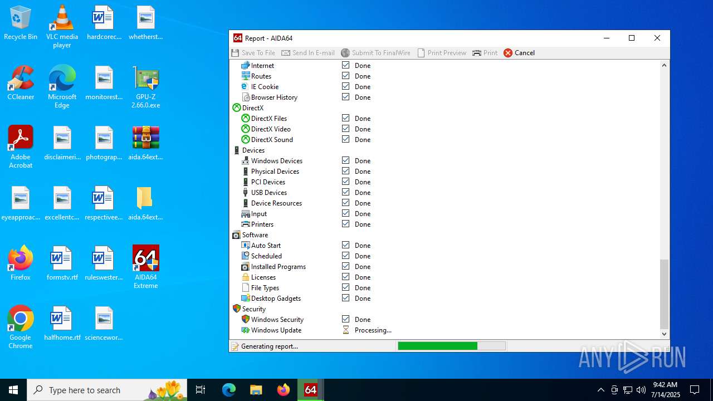
Task: Select the Windows Update icon
Action: [245, 330]
